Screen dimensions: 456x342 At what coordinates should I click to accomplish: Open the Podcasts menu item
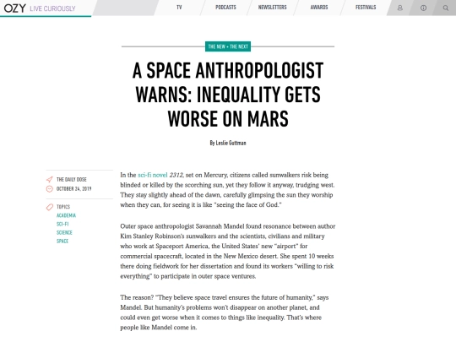click(225, 8)
